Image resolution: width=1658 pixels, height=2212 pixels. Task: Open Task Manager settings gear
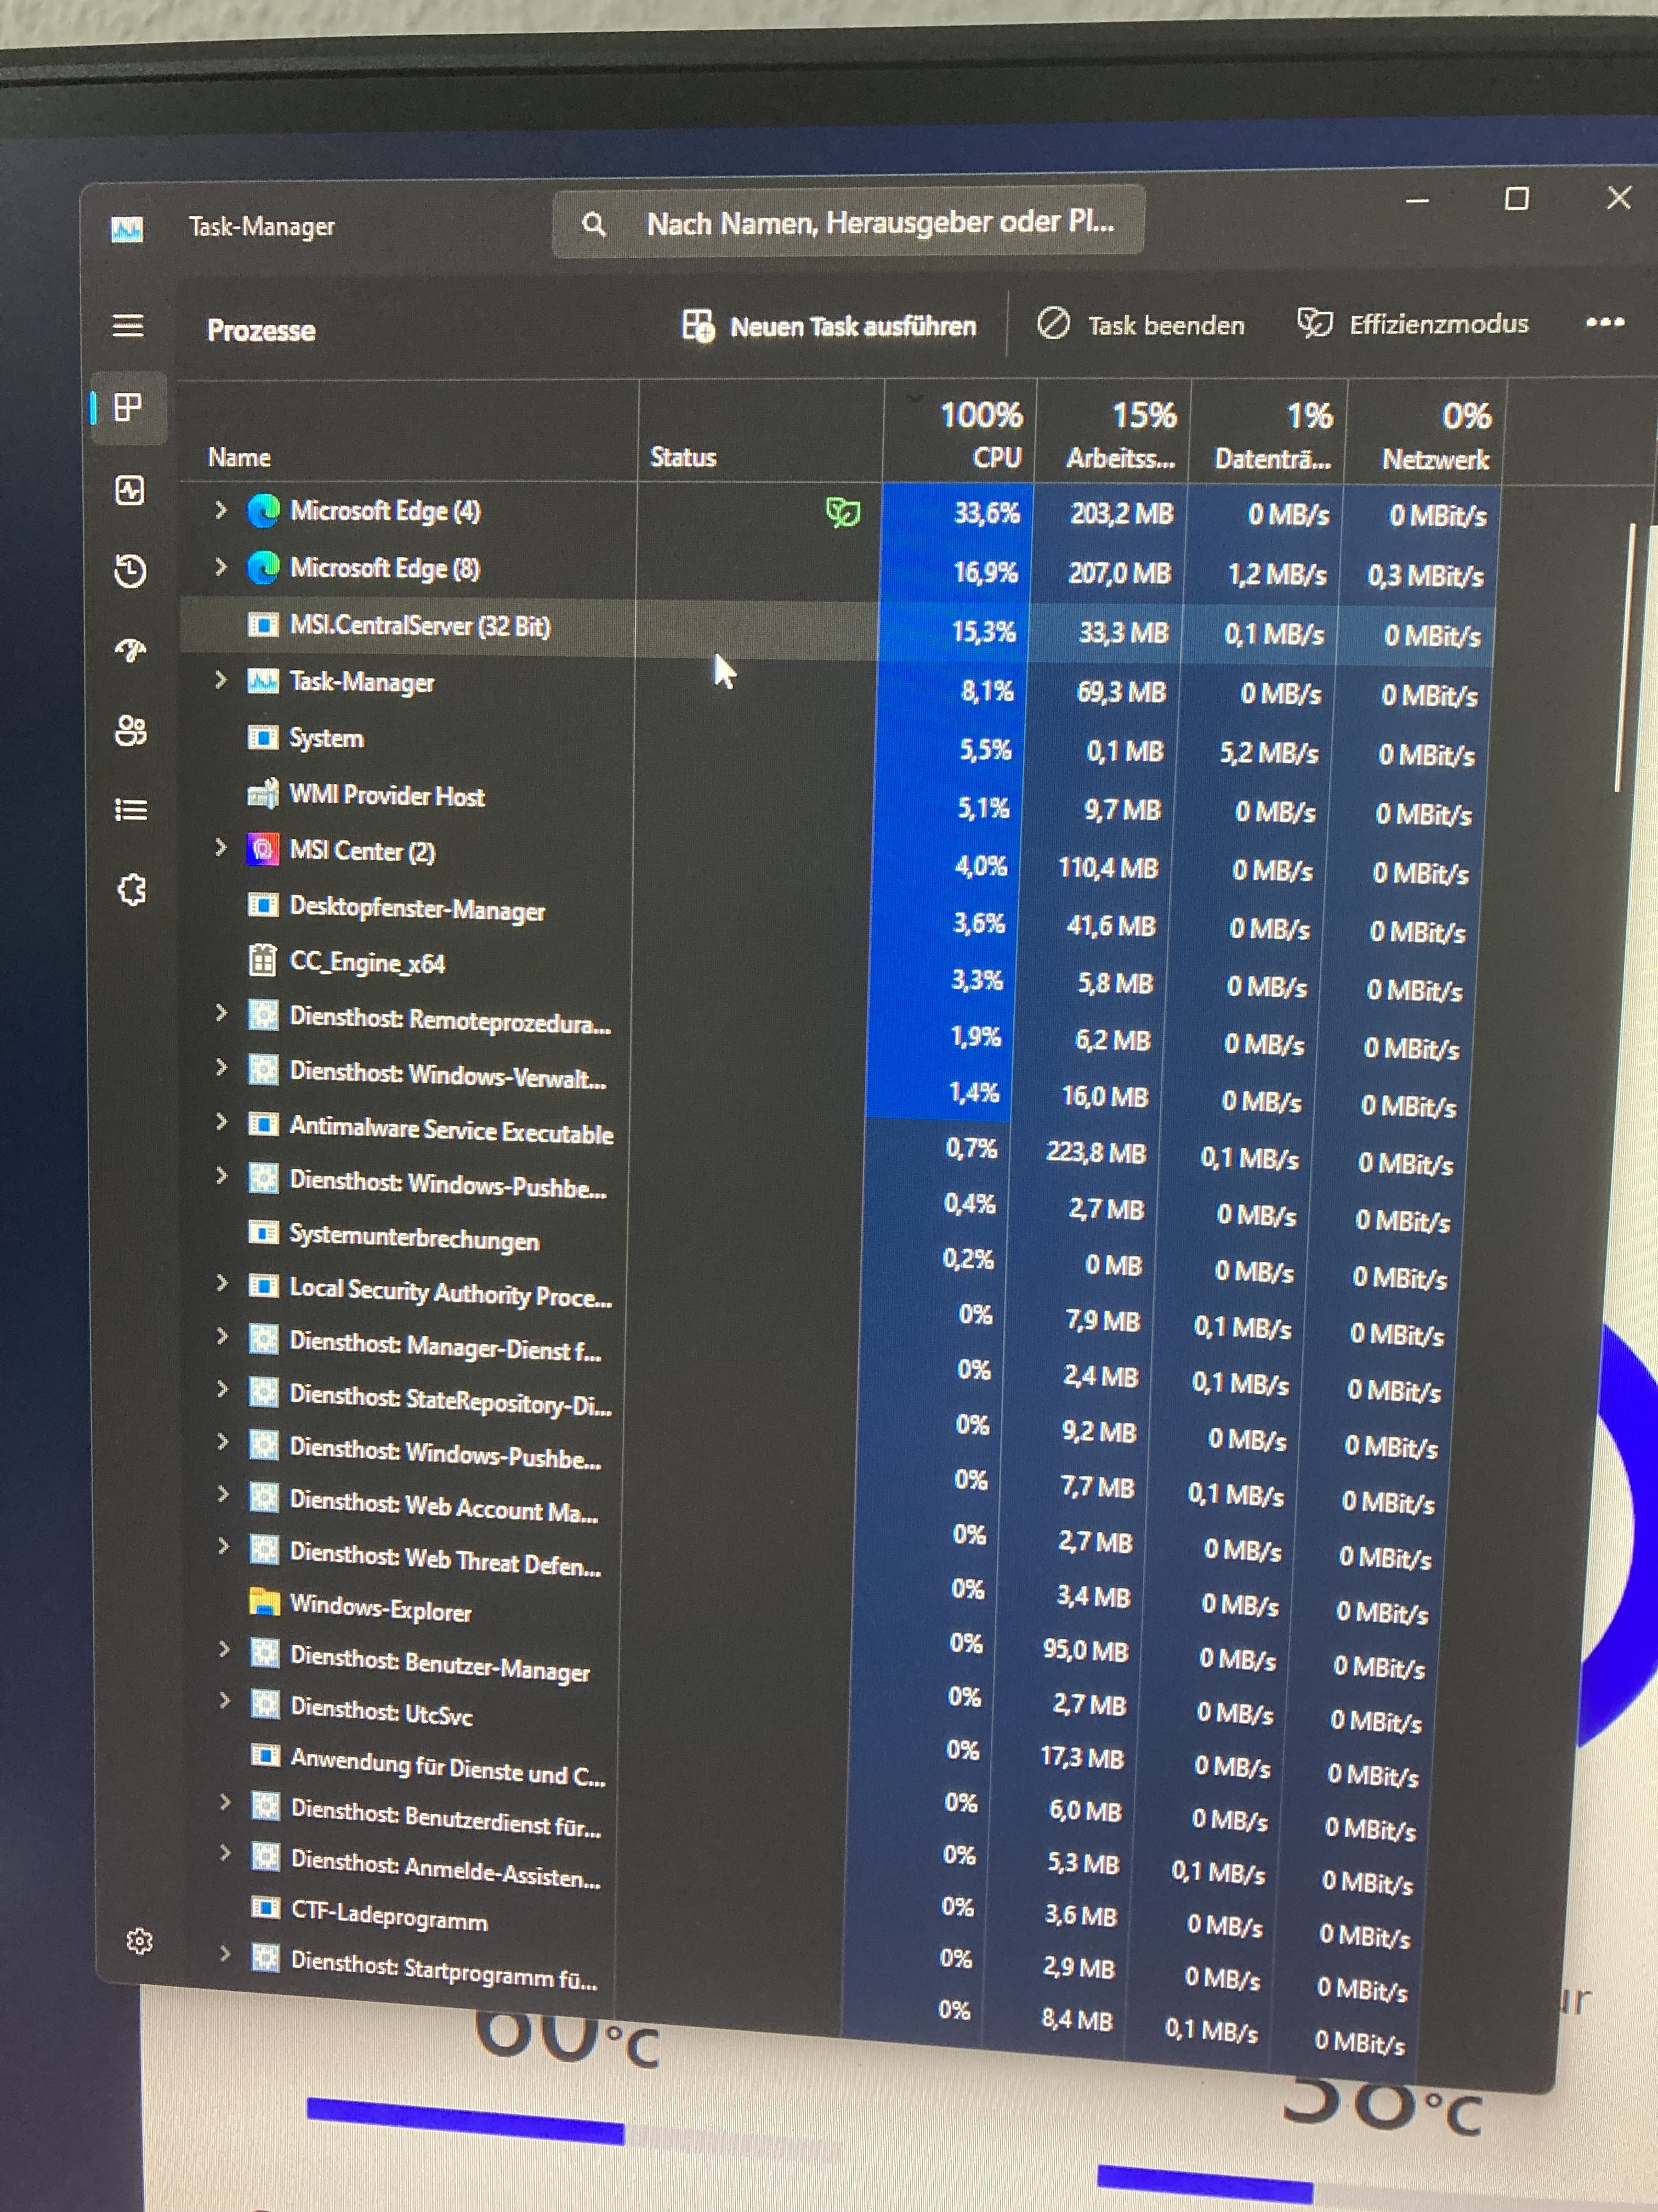140,1941
